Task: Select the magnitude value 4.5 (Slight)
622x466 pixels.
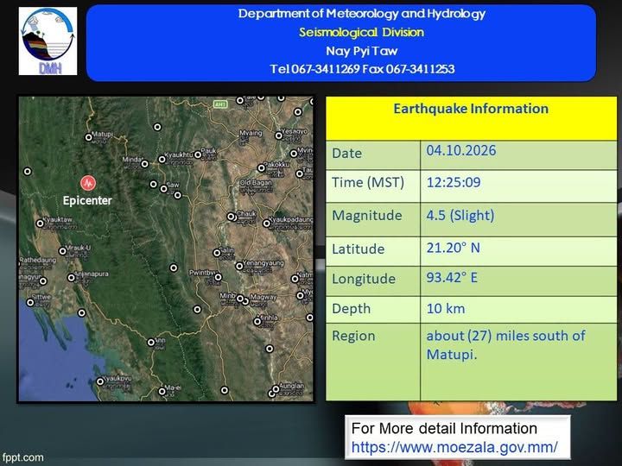Action: click(x=460, y=216)
